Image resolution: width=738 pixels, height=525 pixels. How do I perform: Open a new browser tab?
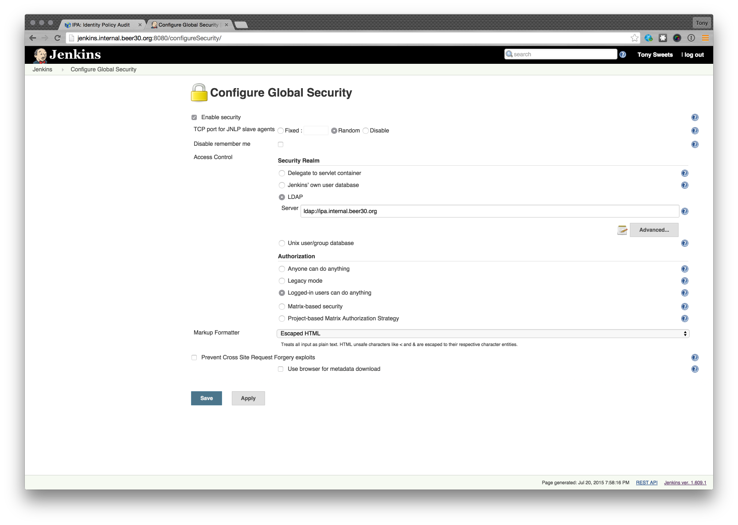tap(241, 25)
